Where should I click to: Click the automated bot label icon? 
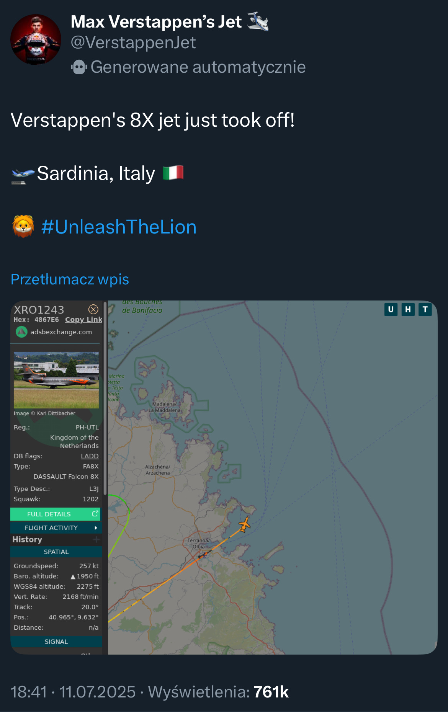(x=79, y=67)
